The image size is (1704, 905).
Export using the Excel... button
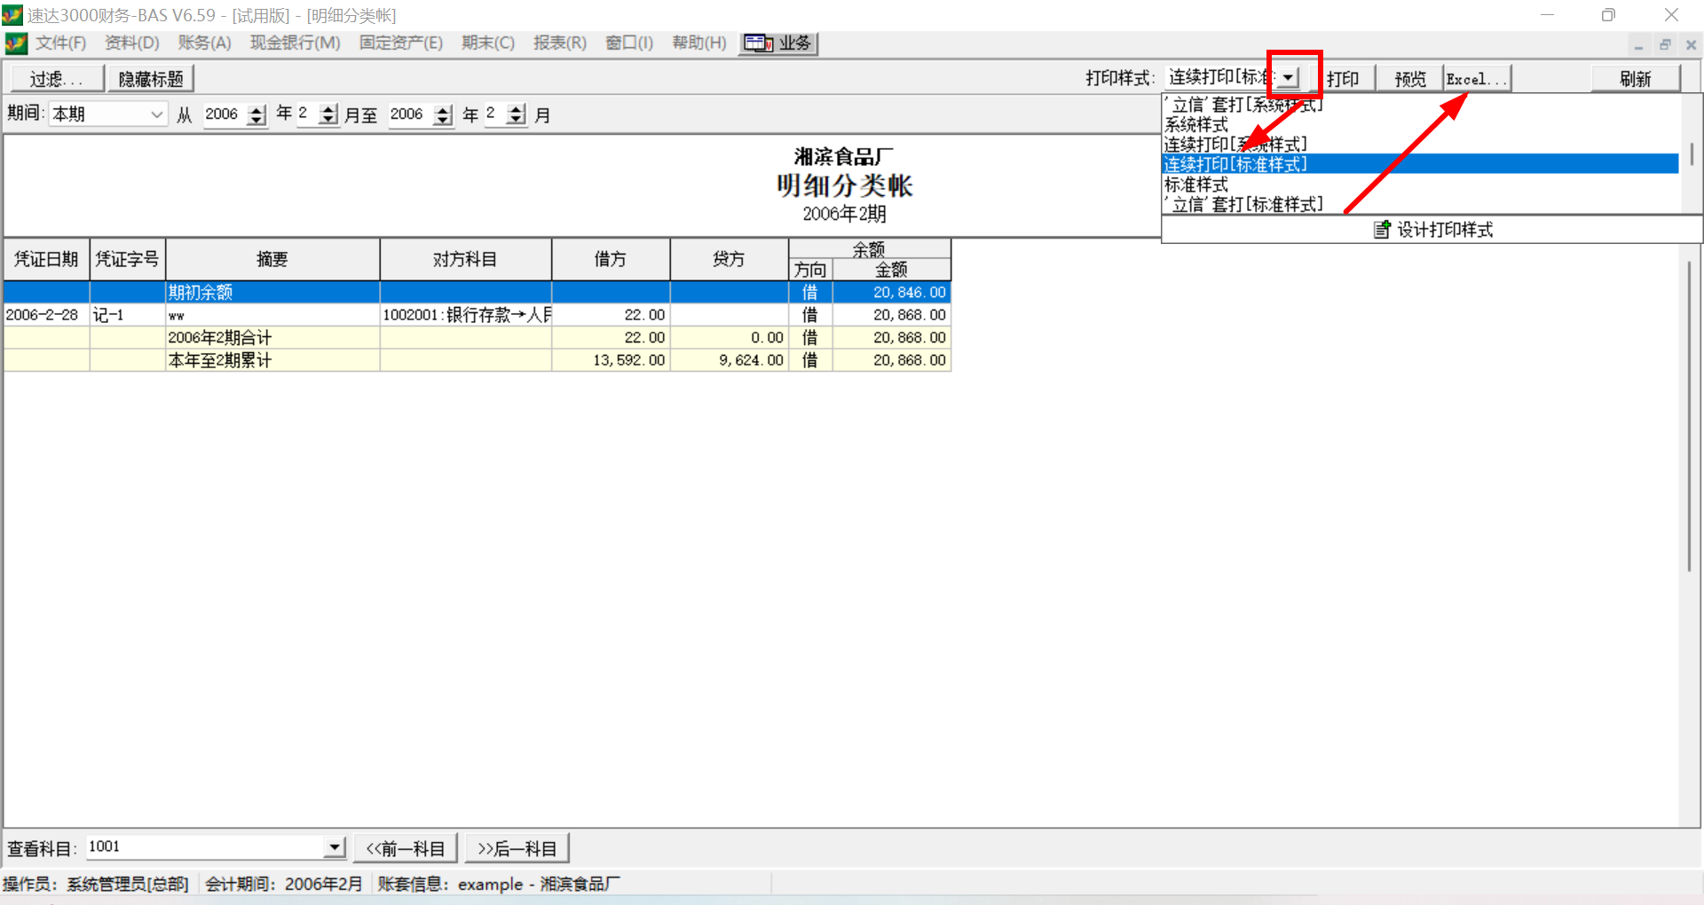[x=1476, y=79]
